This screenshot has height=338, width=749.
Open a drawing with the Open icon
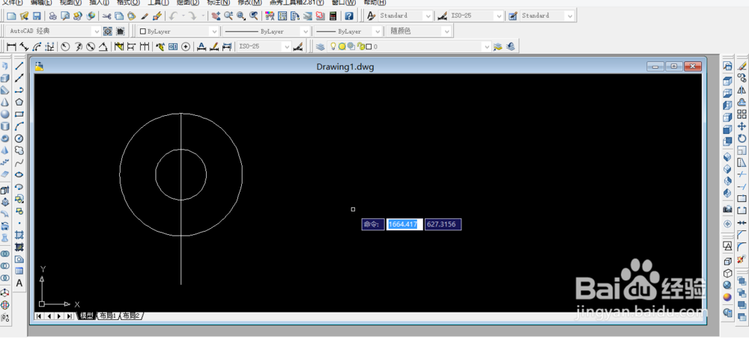click(x=24, y=16)
